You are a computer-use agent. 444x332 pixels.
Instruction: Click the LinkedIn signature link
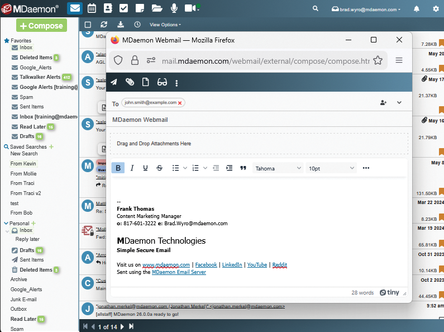coord(232,265)
